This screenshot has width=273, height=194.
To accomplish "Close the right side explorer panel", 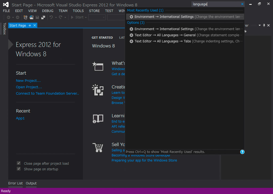I will point(268,25).
